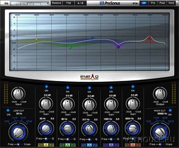Click the Output level knob
Screen dimensions: 179x148
pos(160,94)
